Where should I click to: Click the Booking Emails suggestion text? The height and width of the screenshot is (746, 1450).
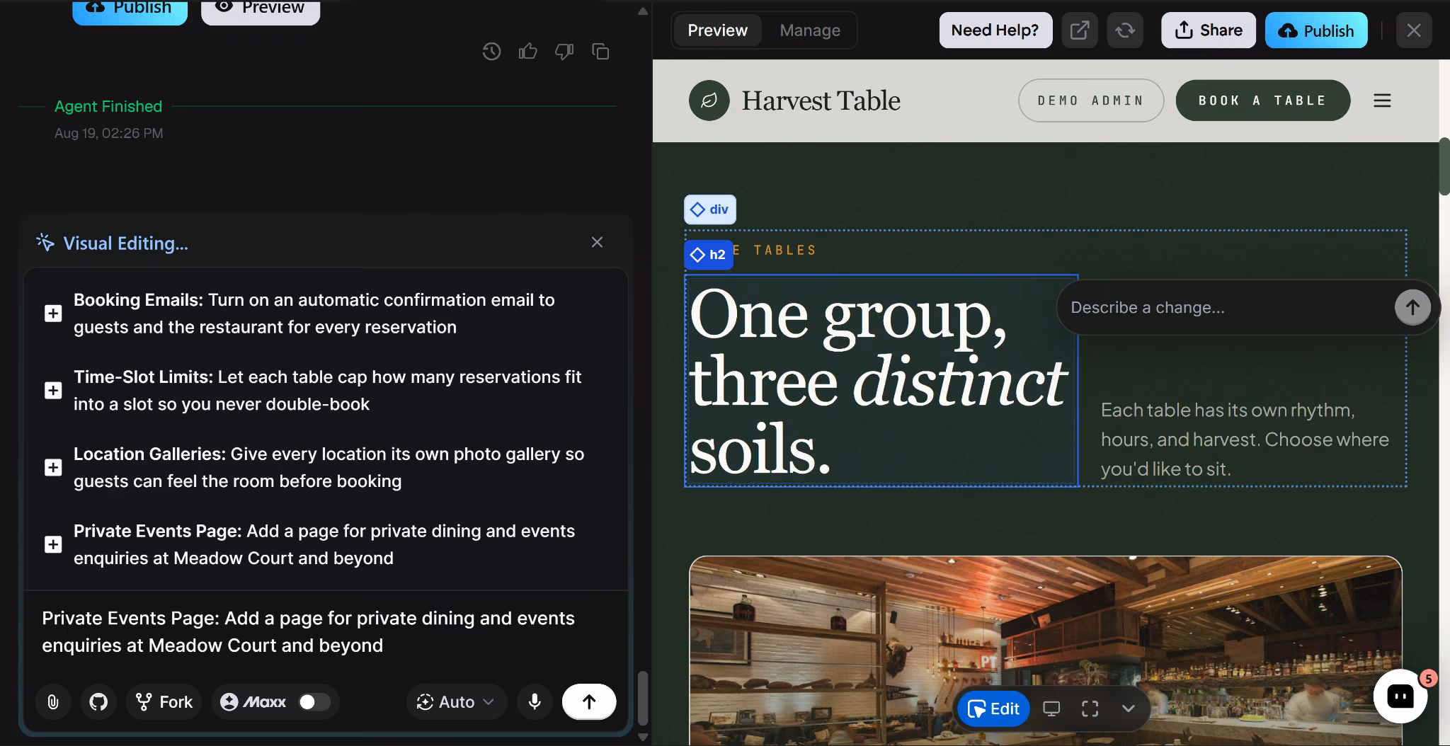(x=314, y=314)
